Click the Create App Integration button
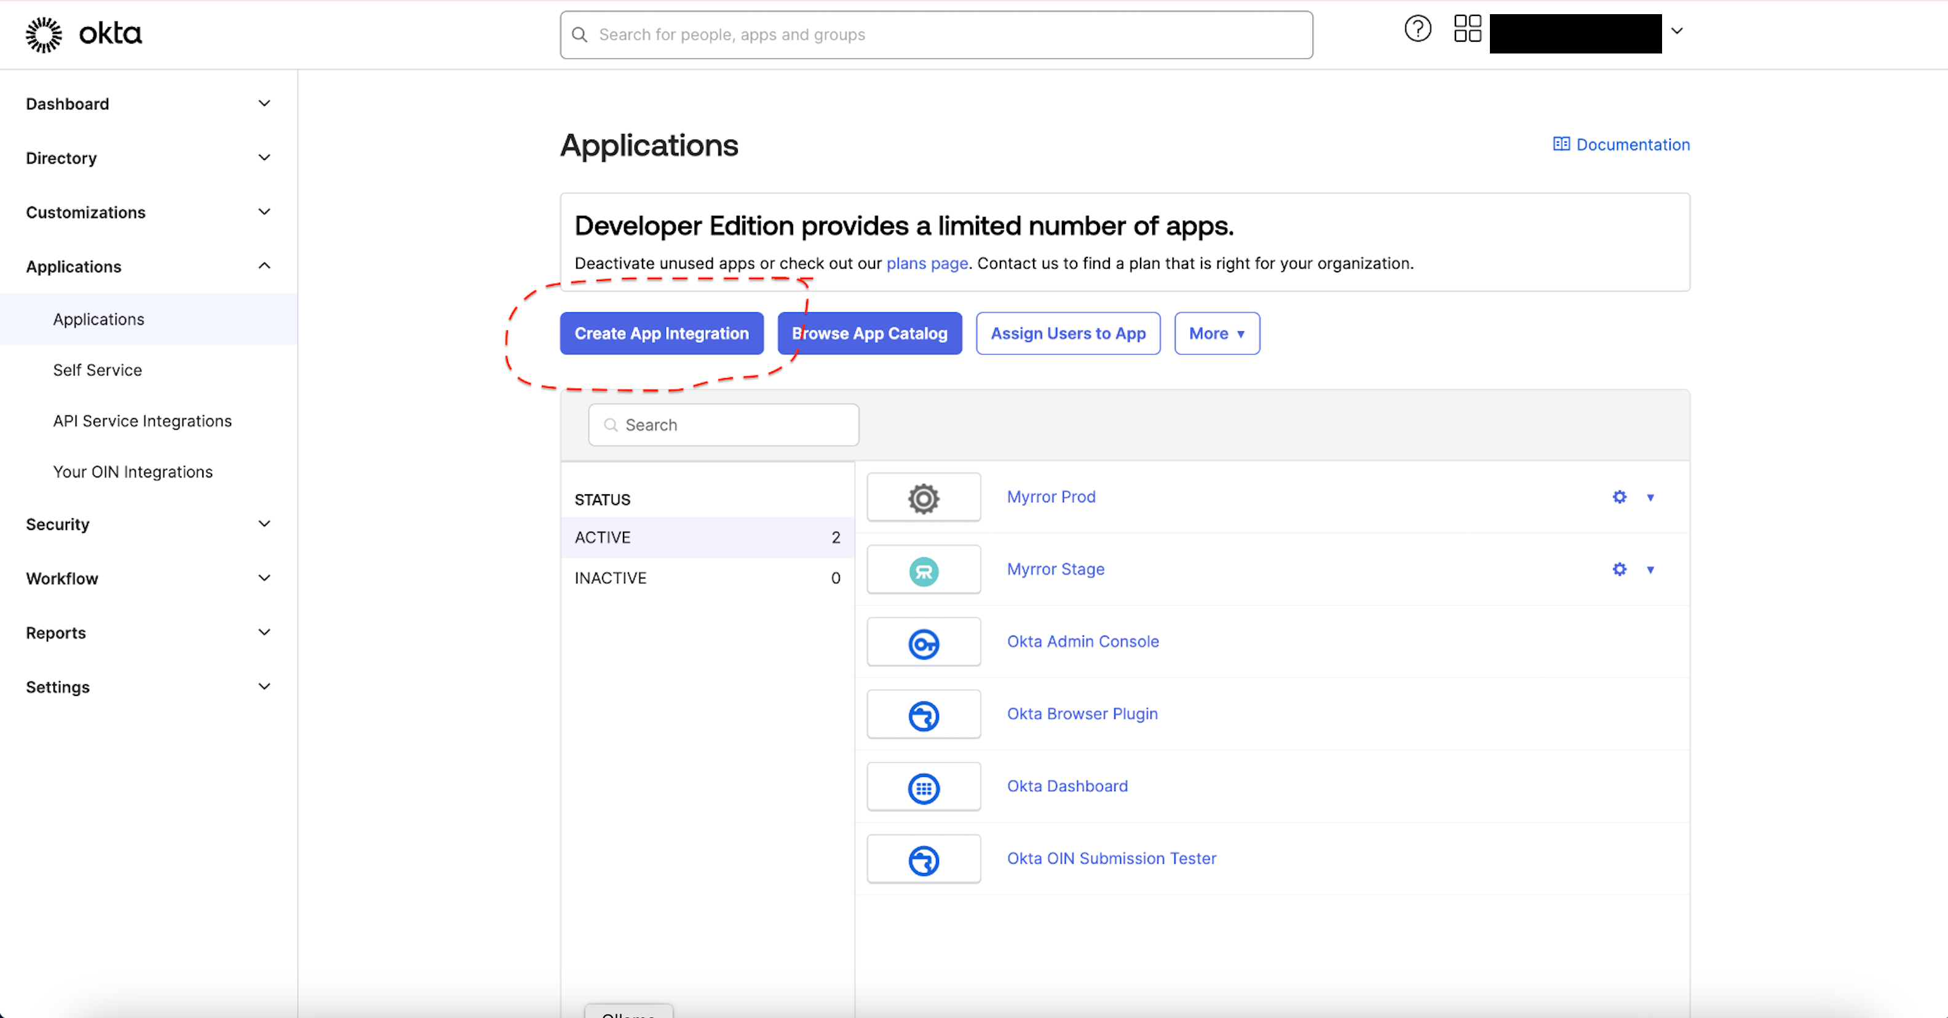Image resolution: width=1948 pixels, height=1018 pixels. coord(661,333)
